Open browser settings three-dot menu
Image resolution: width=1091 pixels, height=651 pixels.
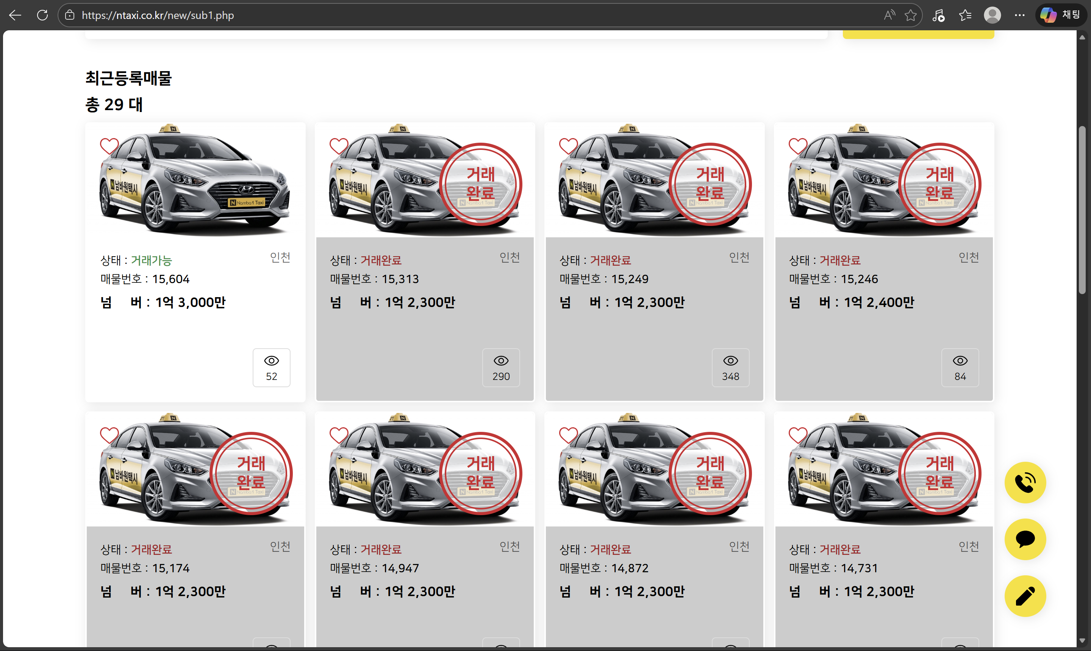coord(1019,16)
